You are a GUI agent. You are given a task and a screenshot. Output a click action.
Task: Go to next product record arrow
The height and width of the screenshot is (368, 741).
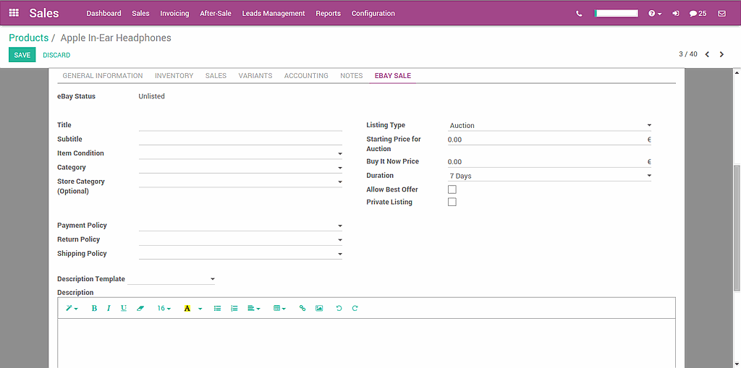tap(721, 54)
